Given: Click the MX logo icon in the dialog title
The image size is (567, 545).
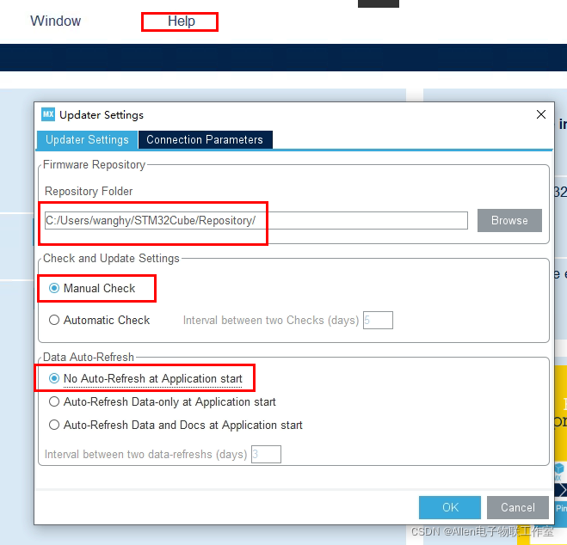Looking at the screenshot, I should 48,114.
